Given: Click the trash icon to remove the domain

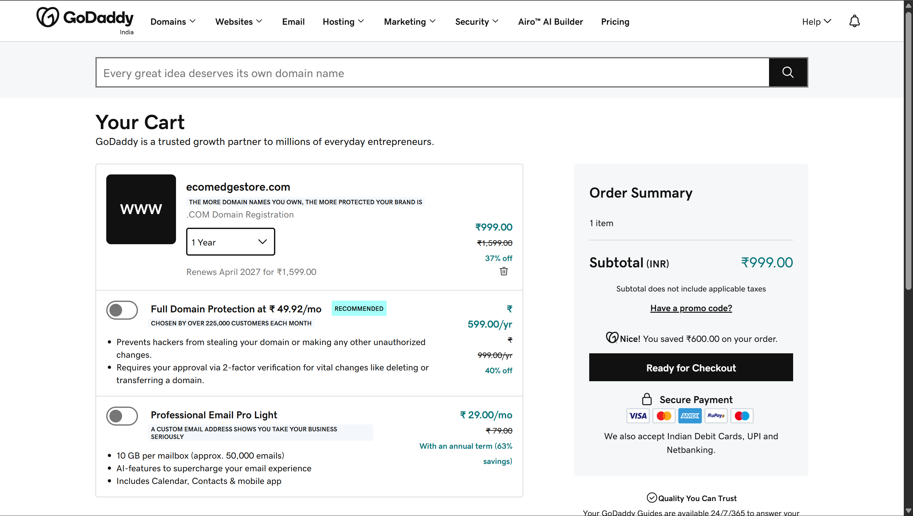Looking at the screenshot, I should [x=504, y=271].
